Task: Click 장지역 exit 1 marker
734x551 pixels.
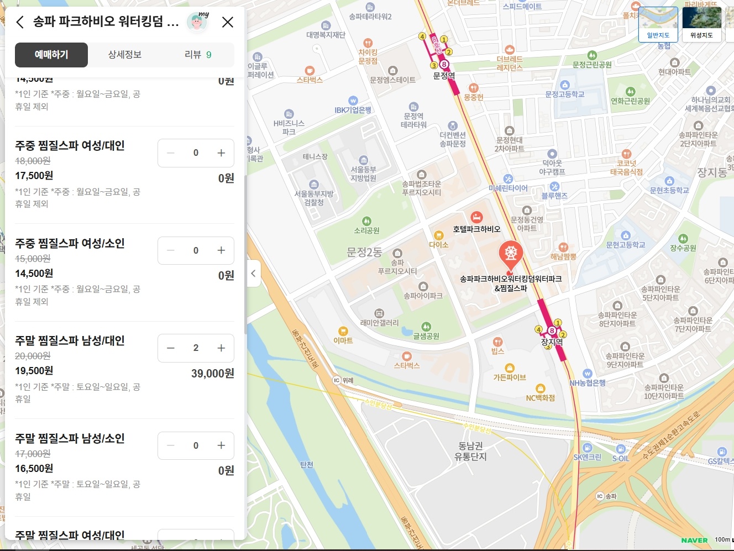Action: [558, 323]
